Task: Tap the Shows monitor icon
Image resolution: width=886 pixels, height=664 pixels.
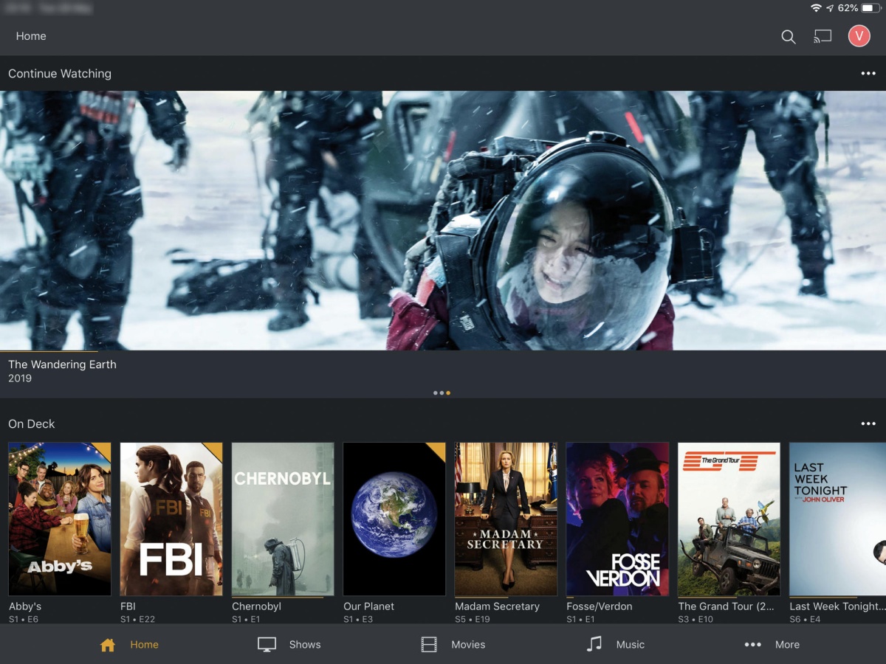Action: [267, 644]
